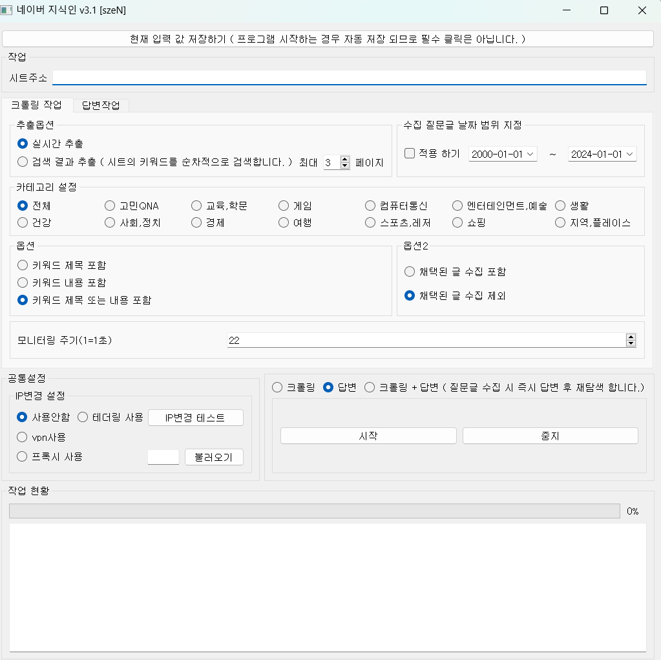Decrease the monitoring interval with down arrow

pos(631,343)
